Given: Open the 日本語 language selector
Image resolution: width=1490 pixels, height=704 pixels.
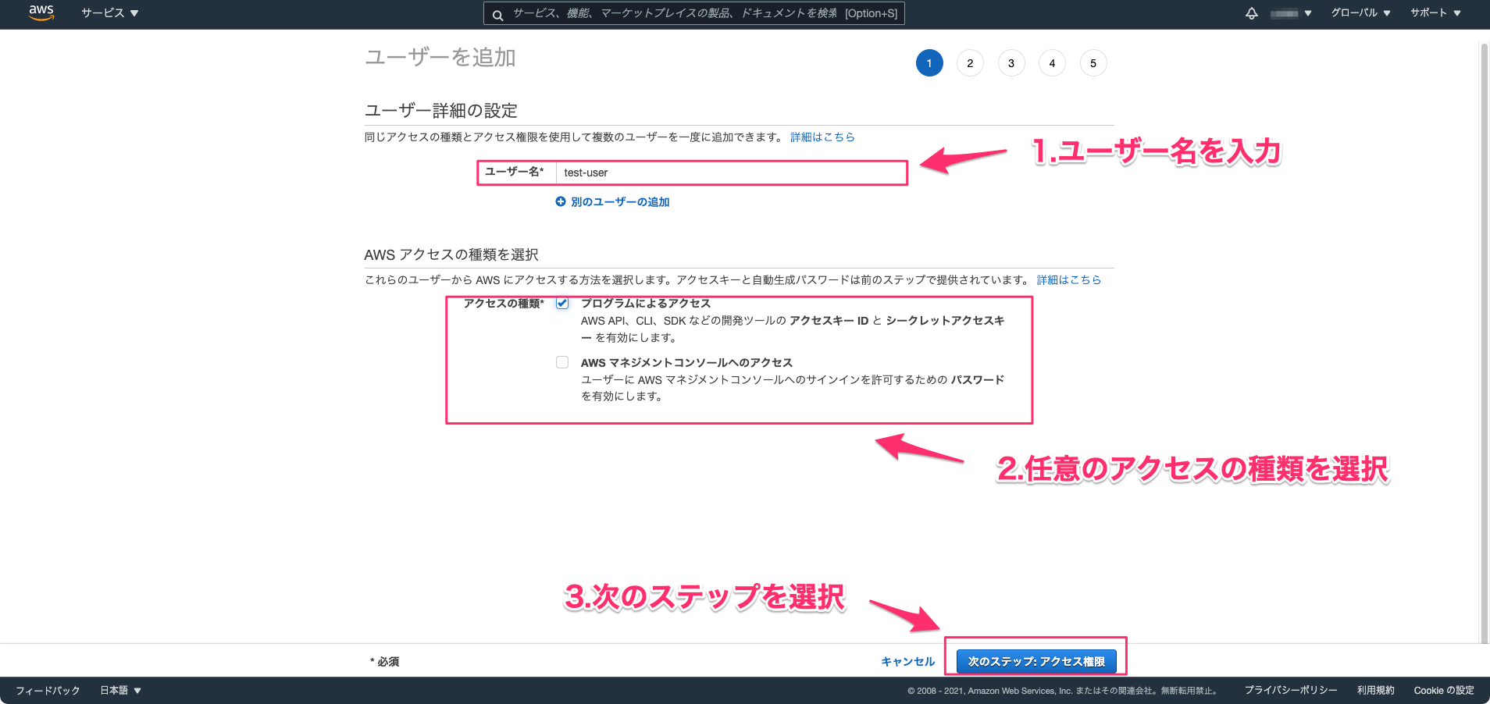Looking at the screenshot, I should (x=120, y=690).
